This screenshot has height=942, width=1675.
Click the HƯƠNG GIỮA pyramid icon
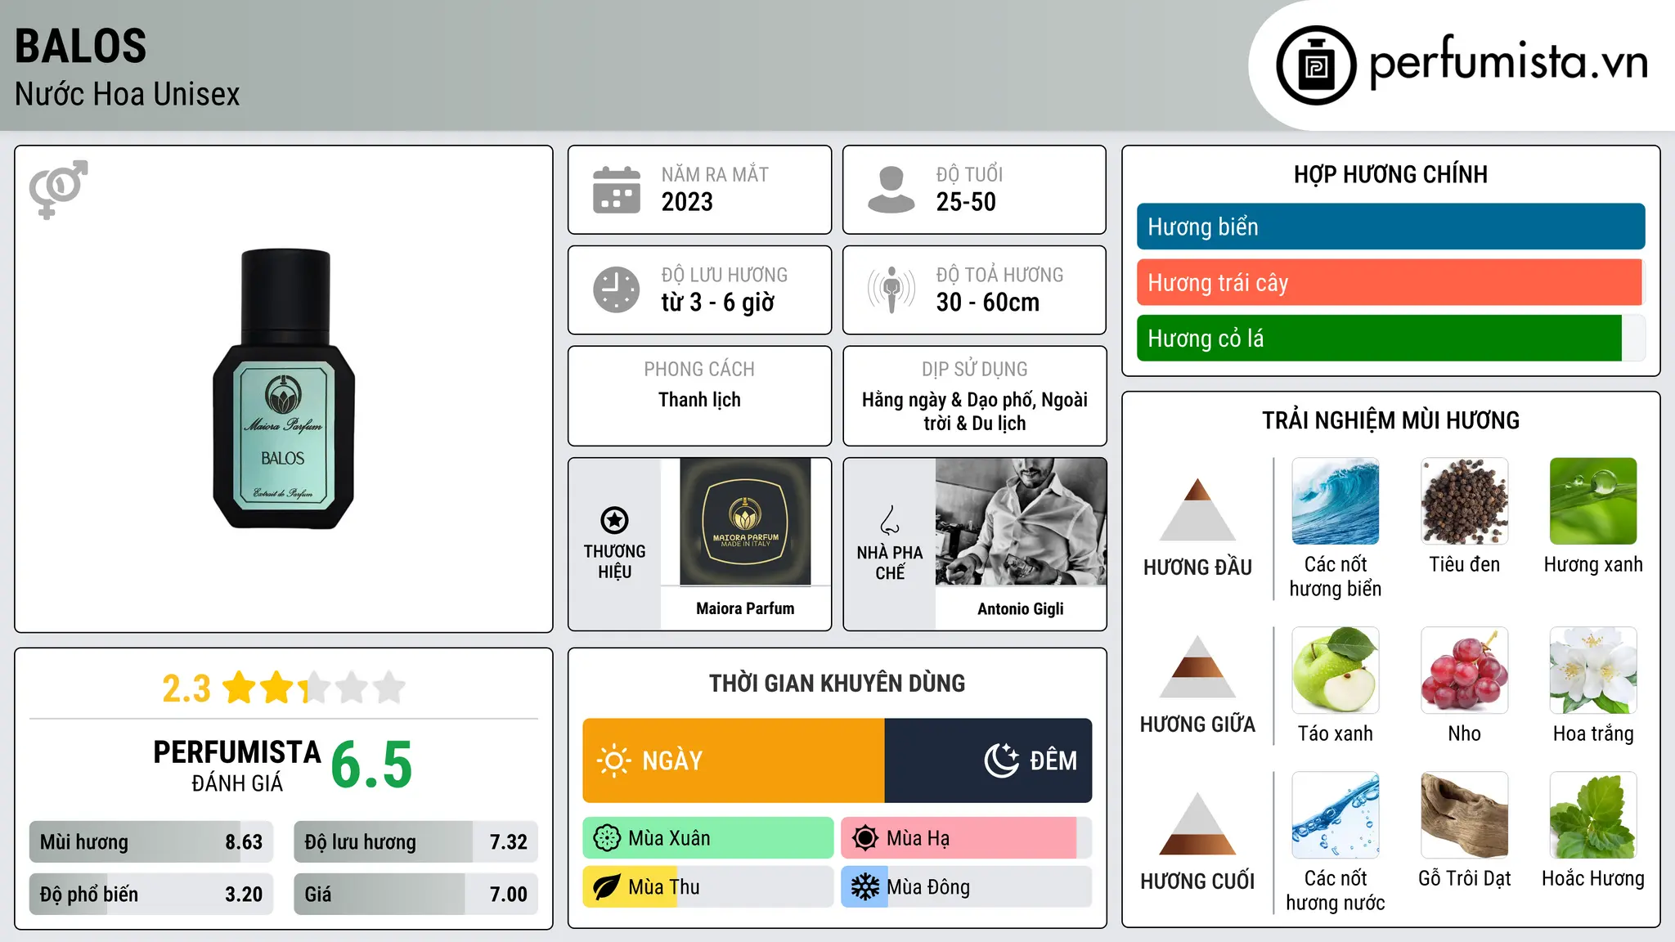pos(1197,666)
